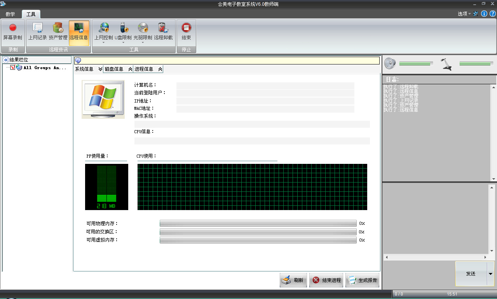Toggle the All Groups checkbox

click(13, 68)
